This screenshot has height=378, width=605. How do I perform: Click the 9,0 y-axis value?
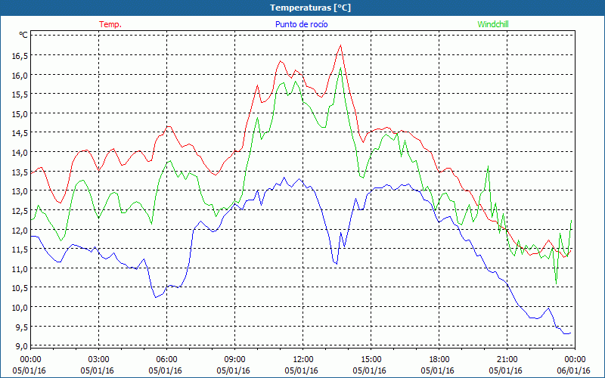[22, 345]
